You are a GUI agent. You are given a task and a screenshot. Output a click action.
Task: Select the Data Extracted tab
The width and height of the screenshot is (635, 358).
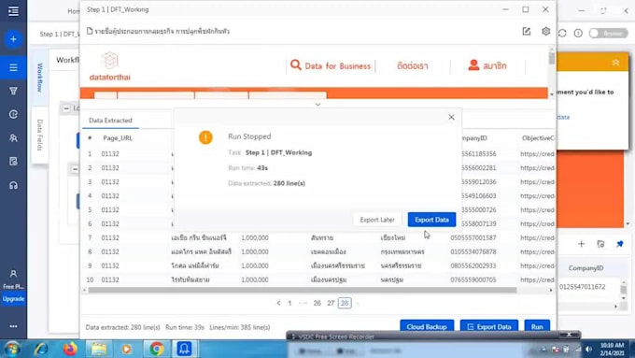tap(110, 121)
